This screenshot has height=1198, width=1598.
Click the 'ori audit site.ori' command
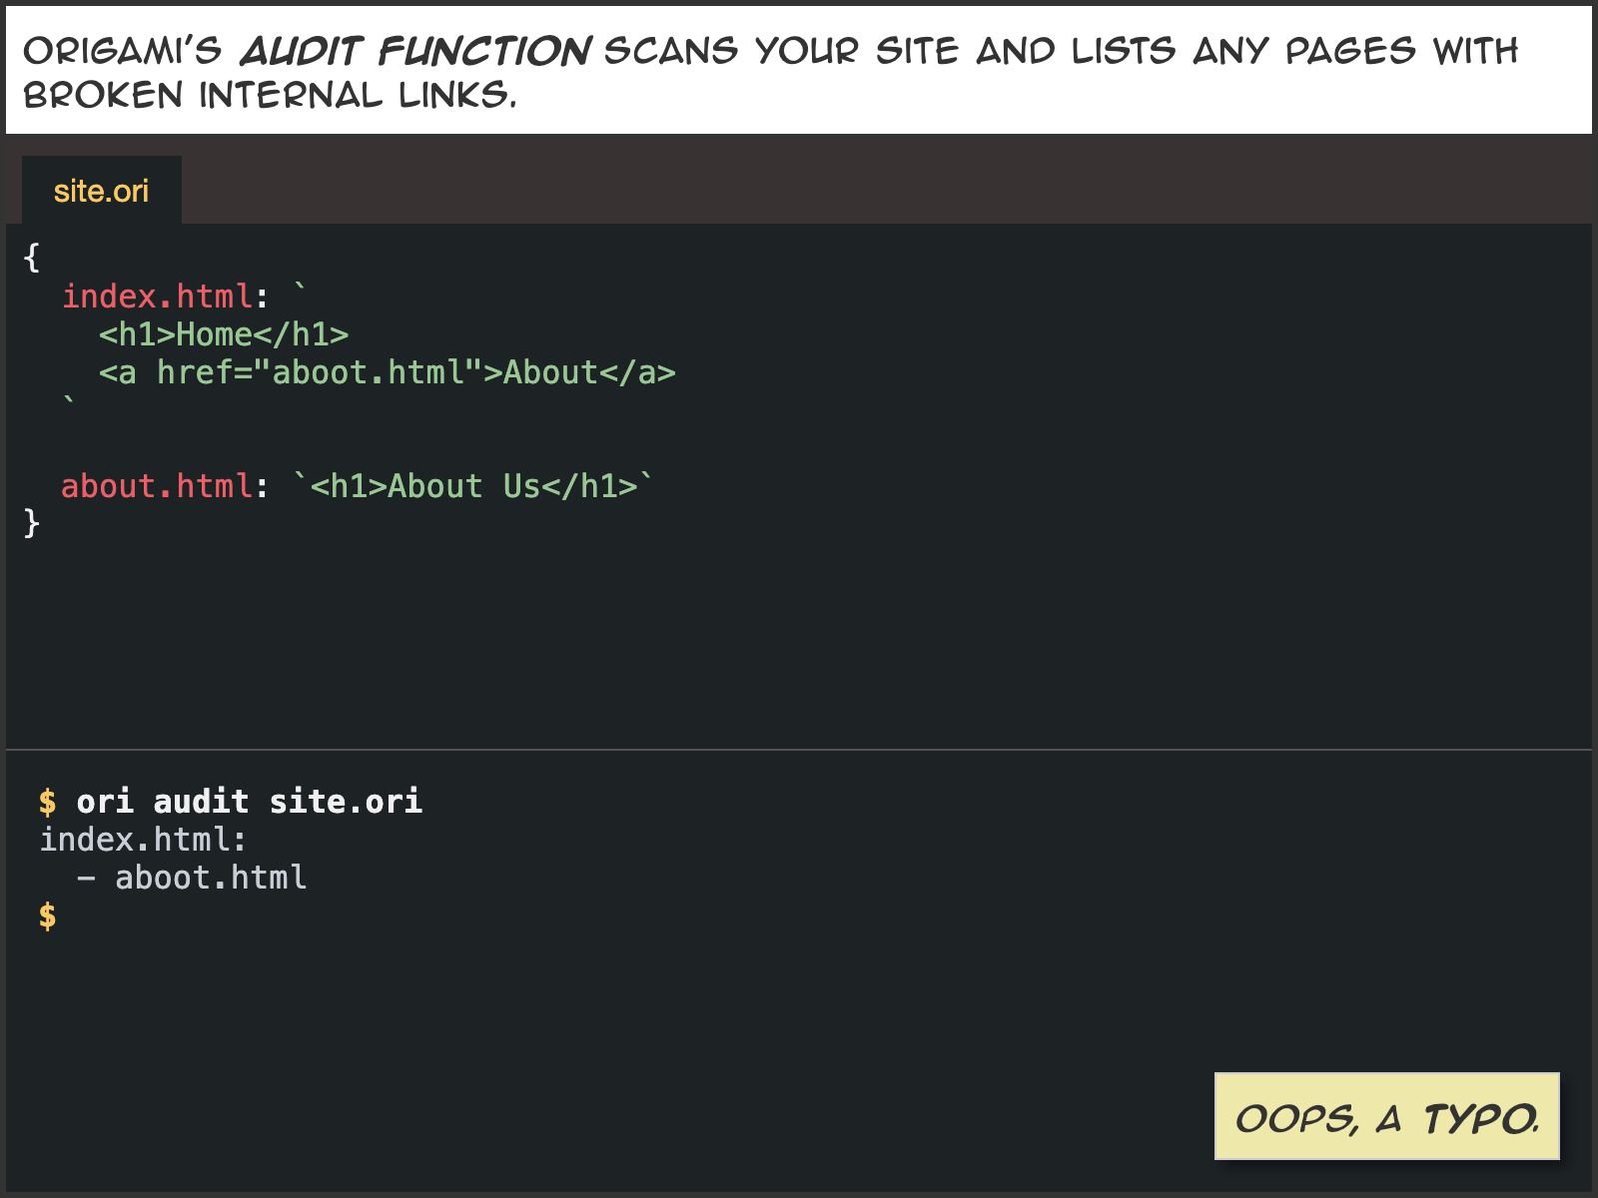pyautogui.click(x=249, y=802)
